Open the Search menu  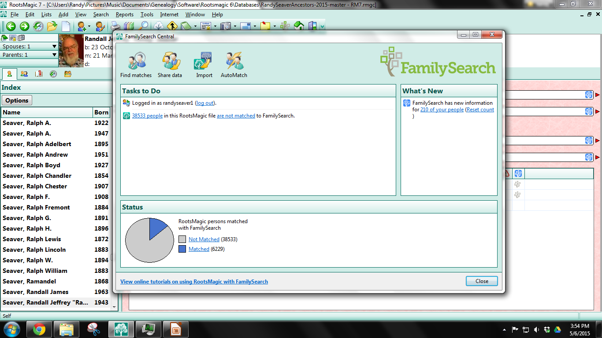[x=101, y=15]
